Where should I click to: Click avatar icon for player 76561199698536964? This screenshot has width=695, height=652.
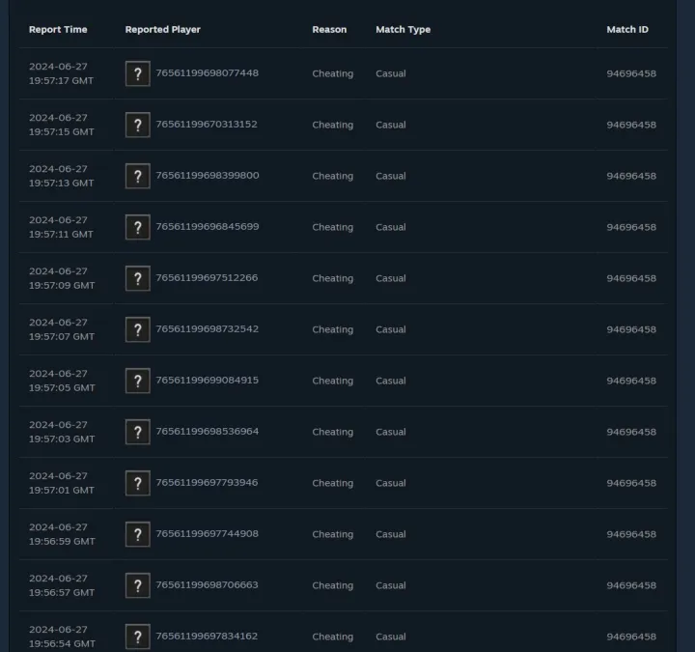click(138, 432)
